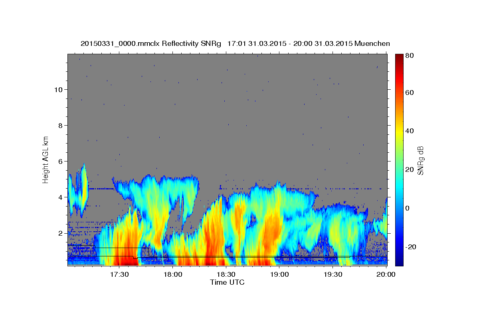The image size is (479, 319).
Task: Click the 17:30 time tick label
Action: point(119,275)
